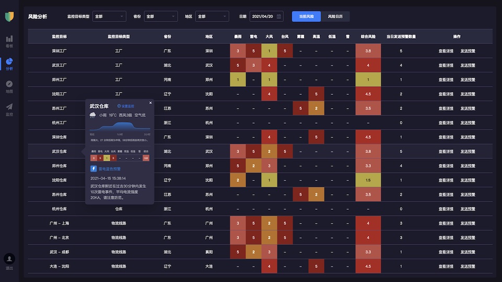The width and height of the screenshot is (502, 282).
Task: Go to the 地图 map view
Action: (9, 86)
